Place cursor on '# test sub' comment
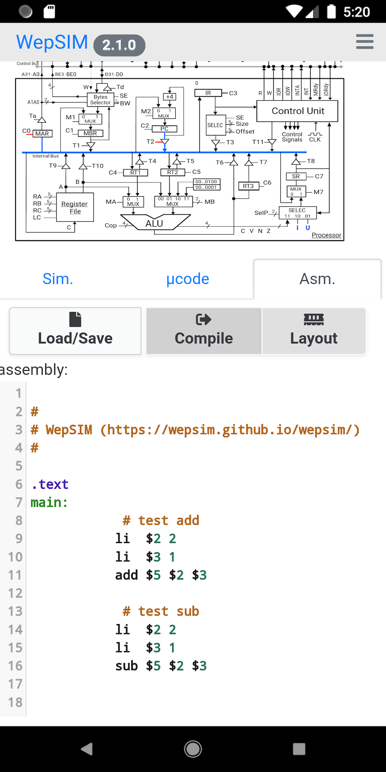The image size is (386, 772). click(x=161, y=611)
